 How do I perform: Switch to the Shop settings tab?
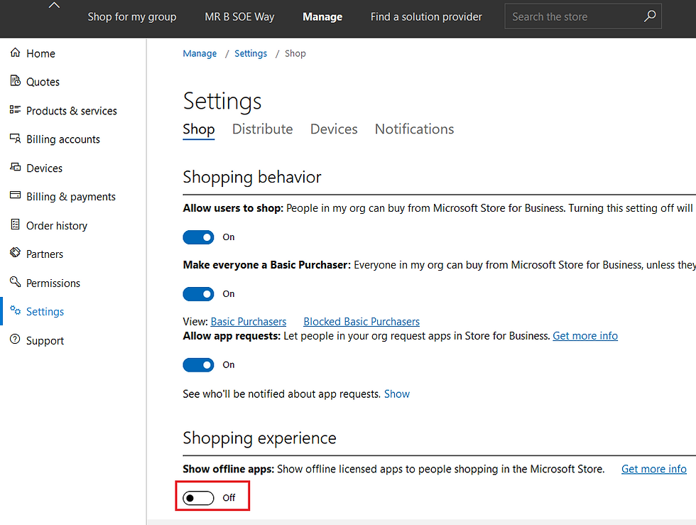click(199, 129)
